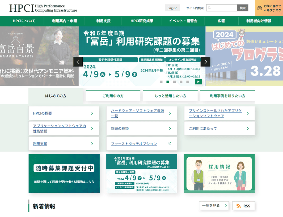Switch to the ご利用中の方 tab

pos(113,96)
